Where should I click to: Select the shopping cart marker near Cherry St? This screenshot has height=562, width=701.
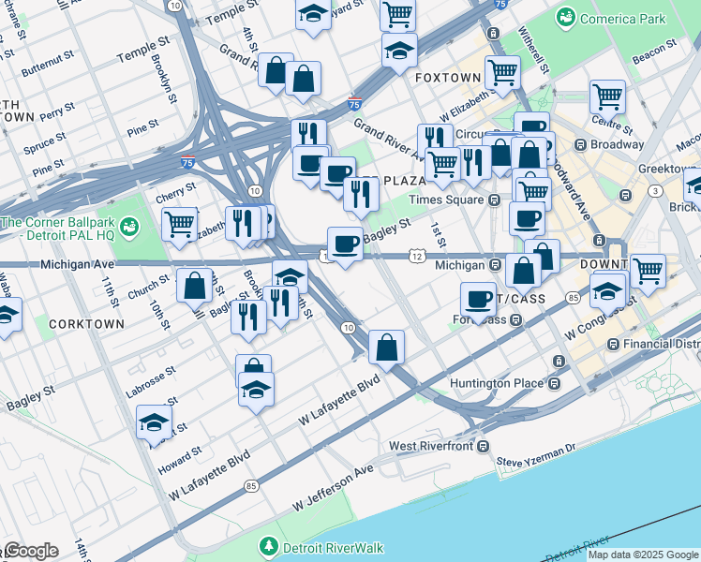coord(179,227)
